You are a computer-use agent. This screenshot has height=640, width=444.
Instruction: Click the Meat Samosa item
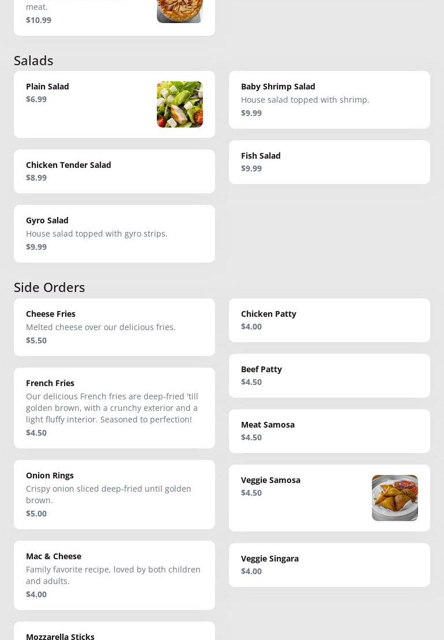pos(329,431)
